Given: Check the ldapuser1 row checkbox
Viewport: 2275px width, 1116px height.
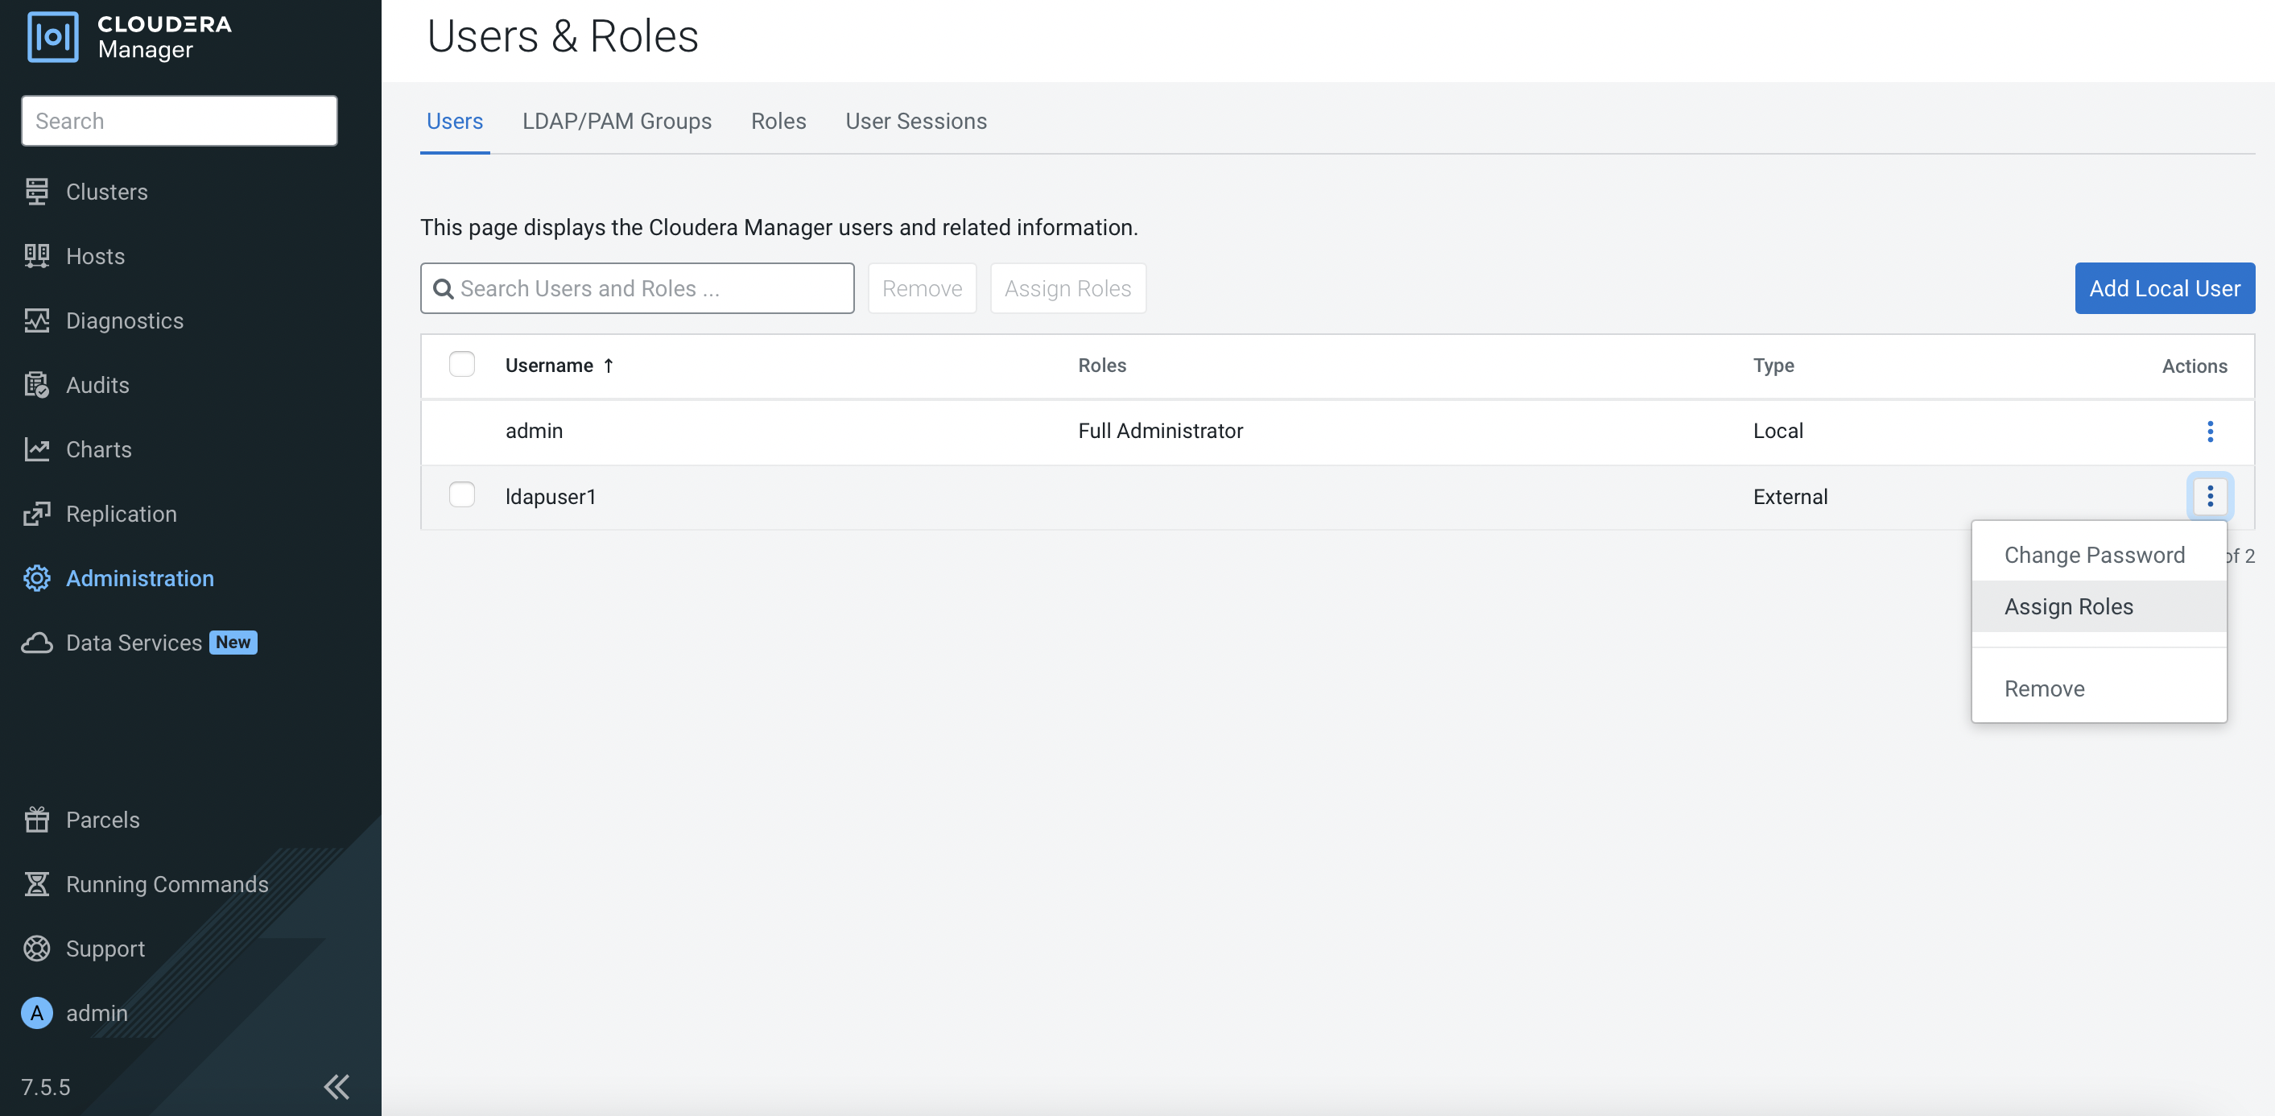Looking at the screenshot, I should pyautogui.click(x=461, y=496).
